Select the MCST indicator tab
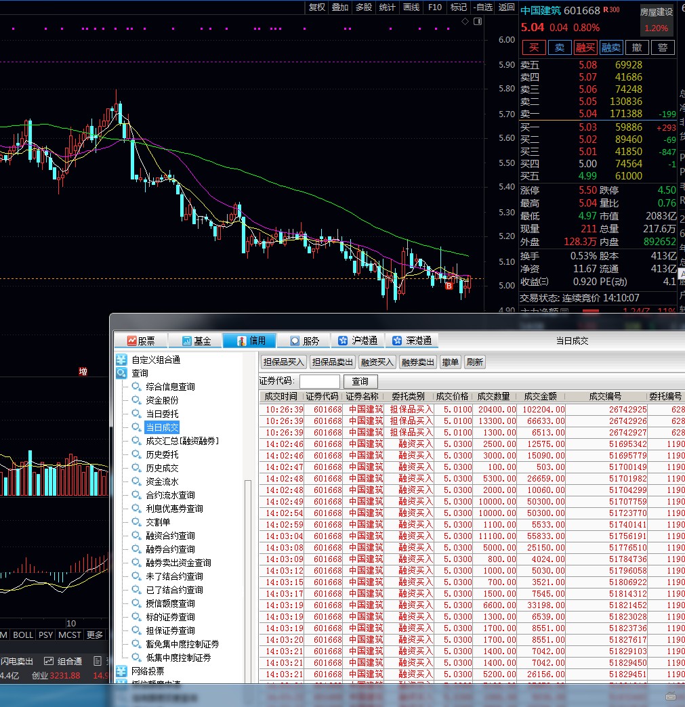The image size is (685, 707). 70,635
